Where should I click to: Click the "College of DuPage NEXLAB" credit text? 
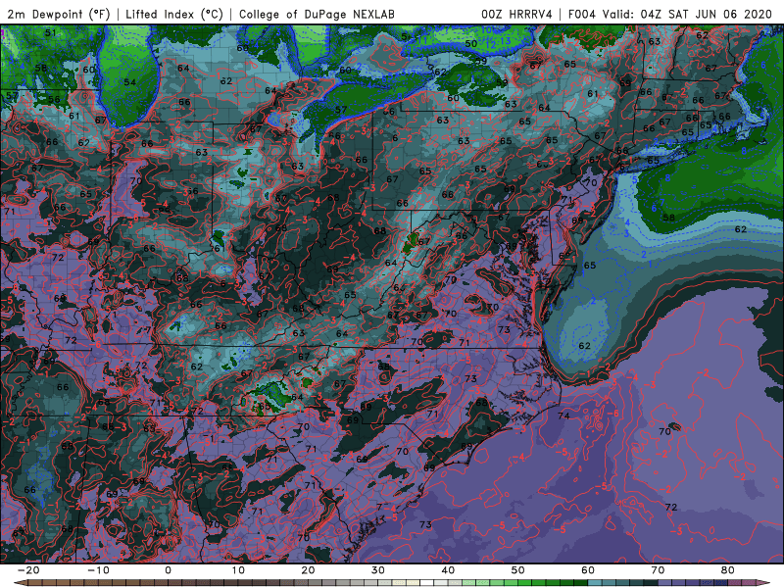point(317,14)
